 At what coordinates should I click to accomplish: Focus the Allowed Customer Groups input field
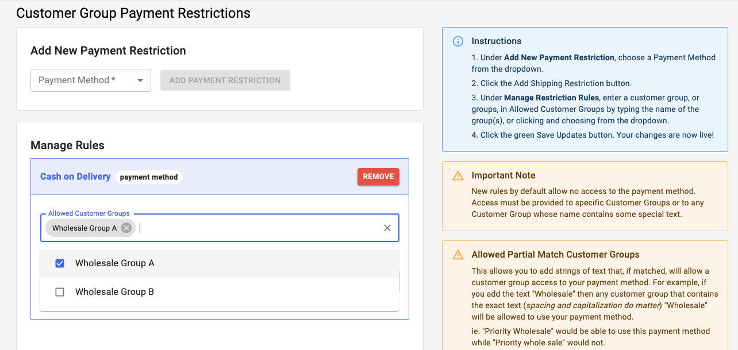(259, 228)
